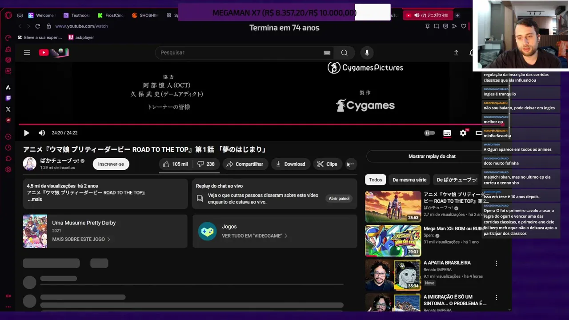Select the De ばかチューブっ! chip
The width and height of the screenshot is (569, 320).
point(457,180)
